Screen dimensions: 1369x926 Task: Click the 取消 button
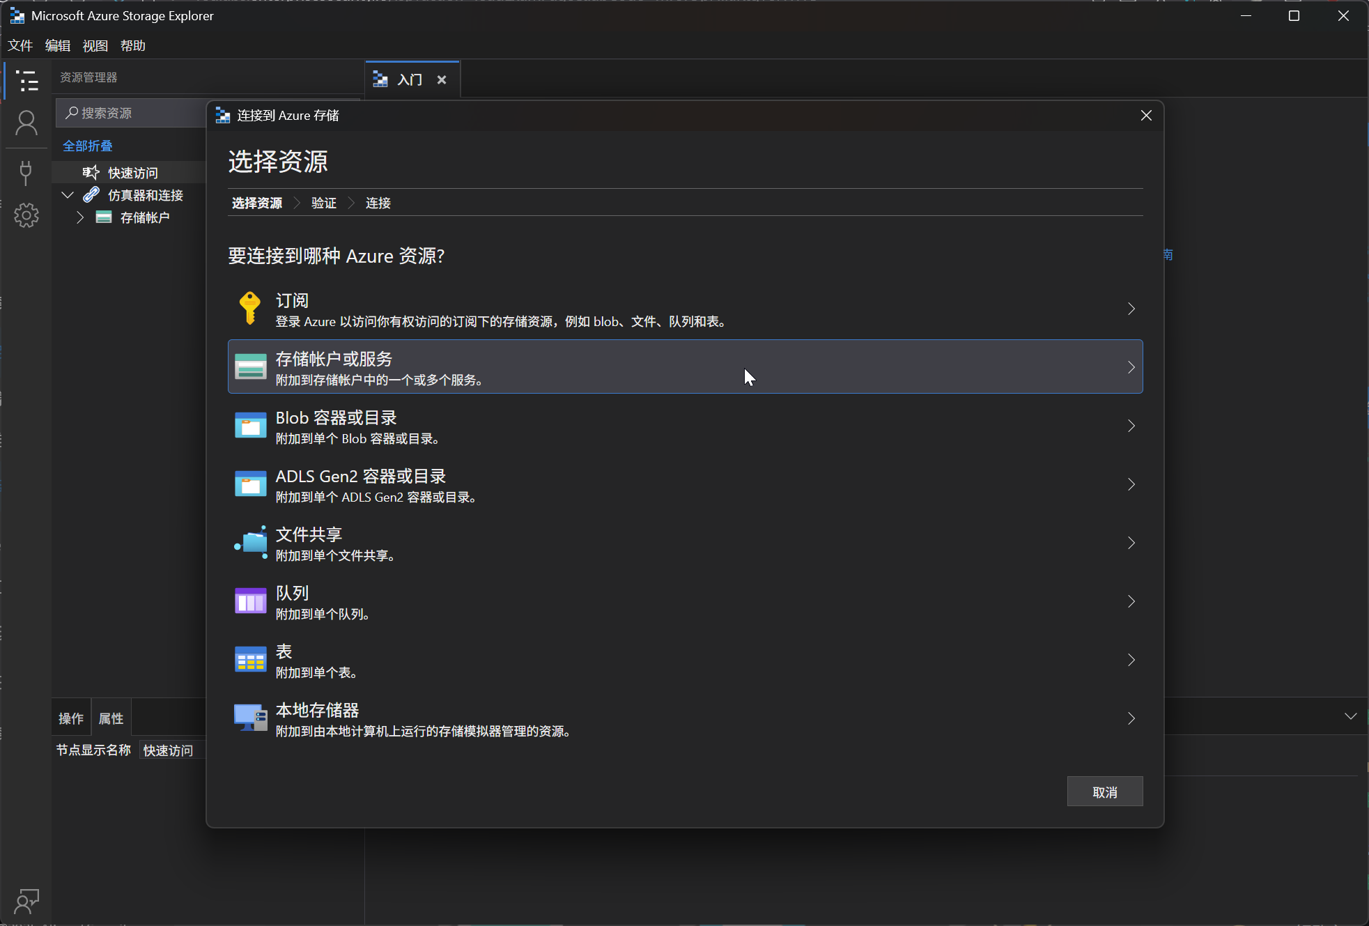[x=1104, y=792]
